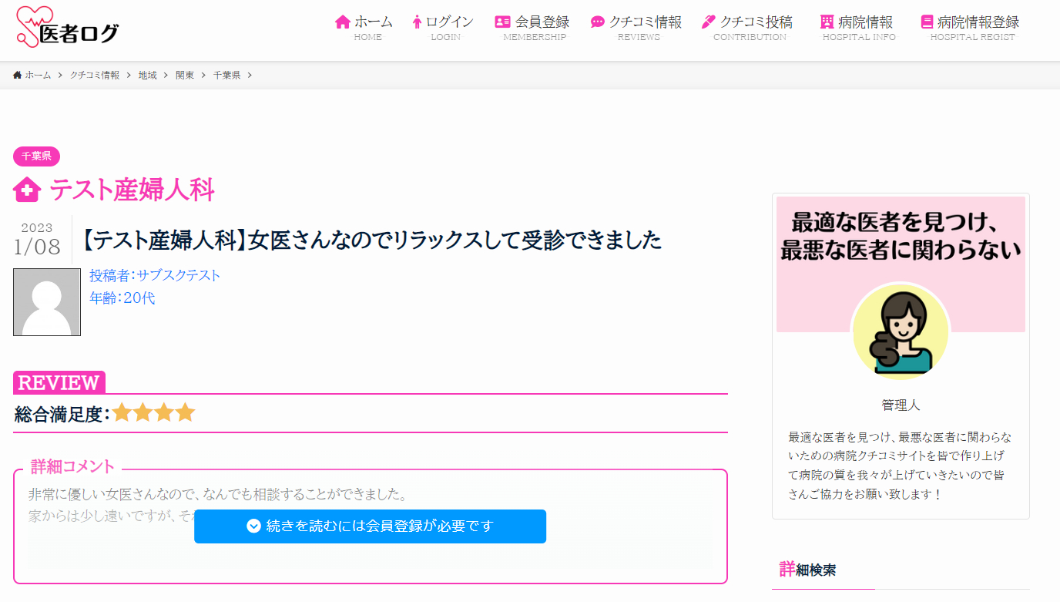Screen dimensions: 1060x602
Task: Go to 千葉県 in the breadcrumb
Action: click(x=226, y=75)
